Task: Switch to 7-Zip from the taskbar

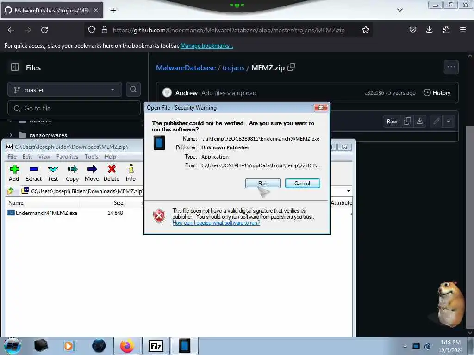Action: [156, 346]
